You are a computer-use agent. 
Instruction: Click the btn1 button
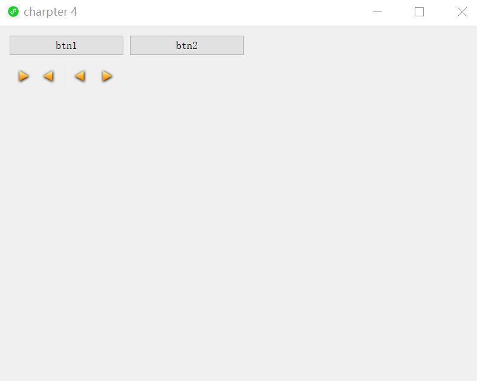click(67, 45)
